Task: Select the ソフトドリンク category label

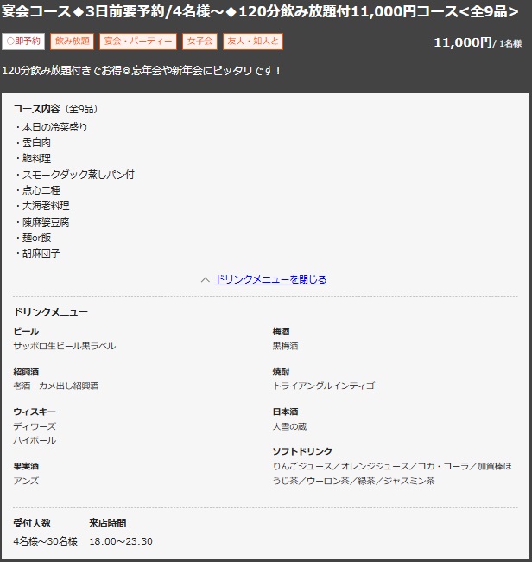Action: 302,451
